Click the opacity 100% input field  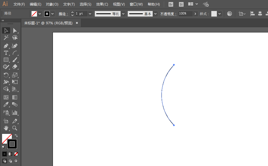[185, 14]
